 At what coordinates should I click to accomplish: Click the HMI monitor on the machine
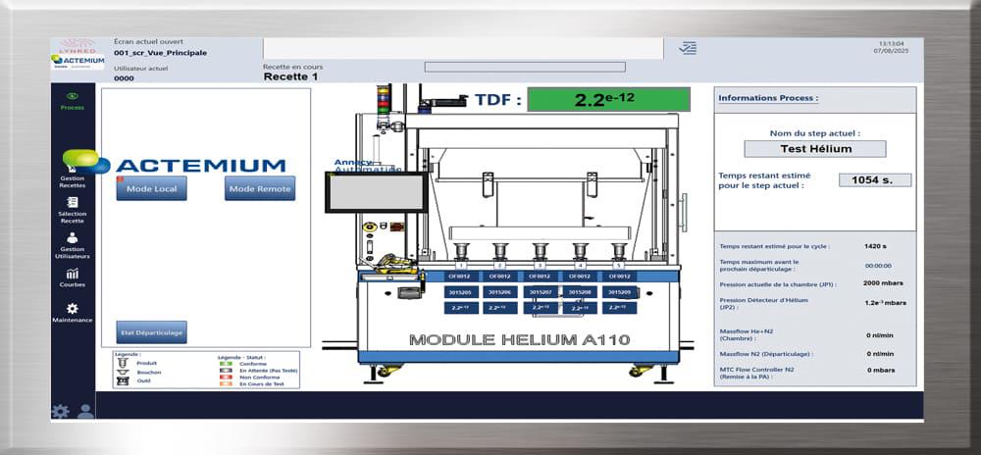(377, 192)
